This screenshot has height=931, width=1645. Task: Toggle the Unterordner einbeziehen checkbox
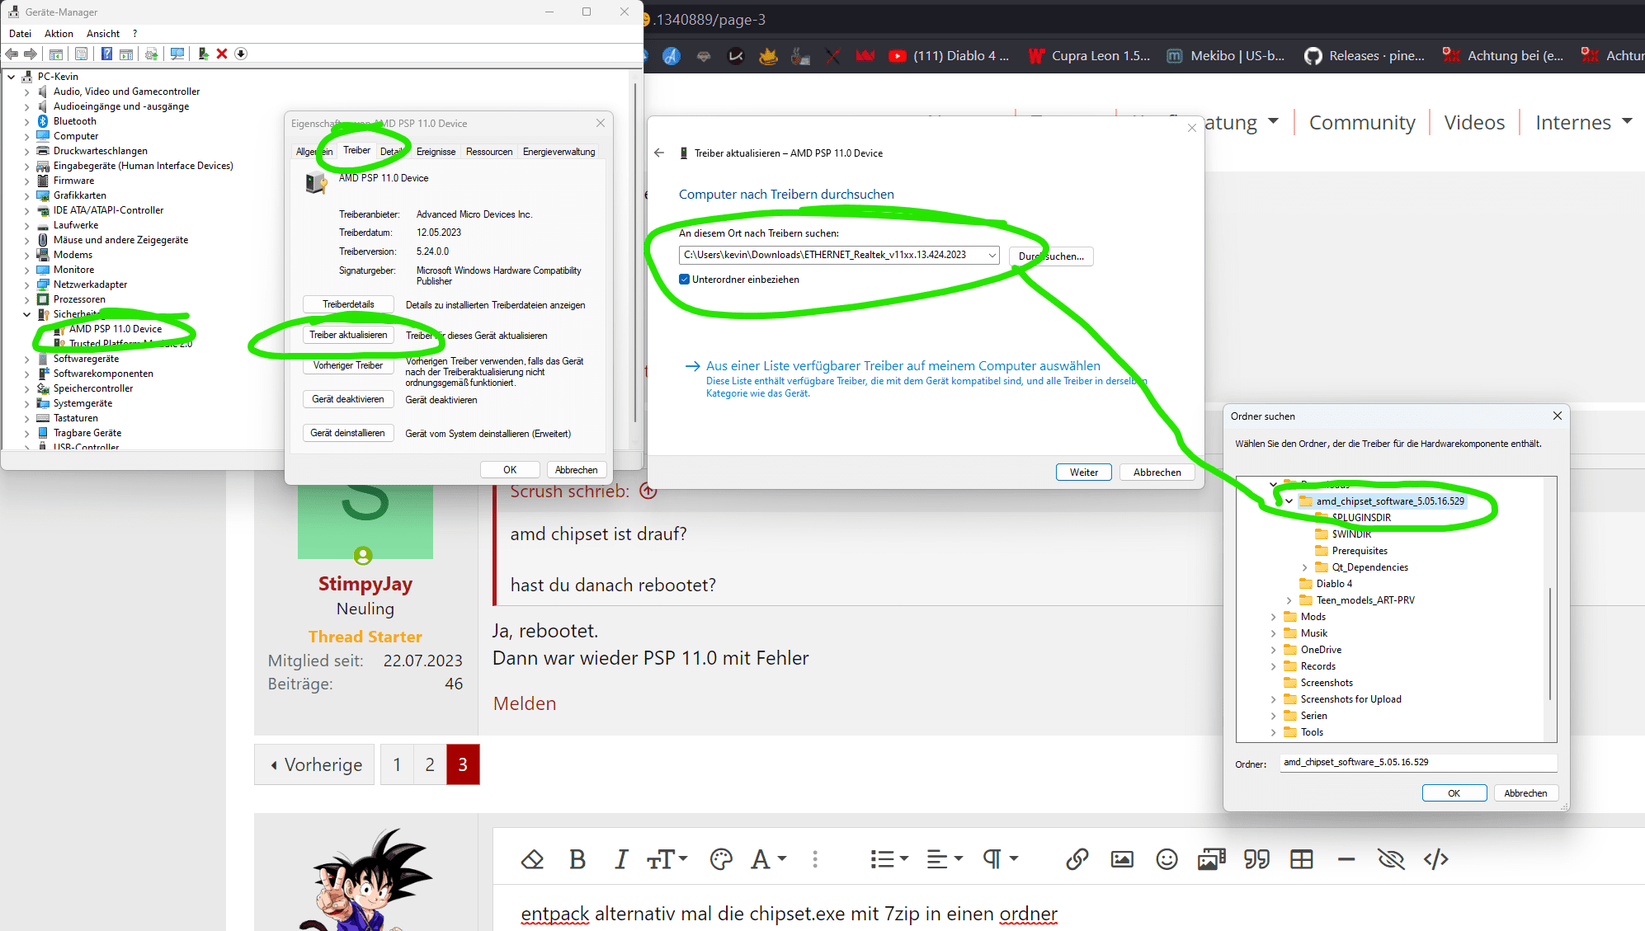pos(684,280)
